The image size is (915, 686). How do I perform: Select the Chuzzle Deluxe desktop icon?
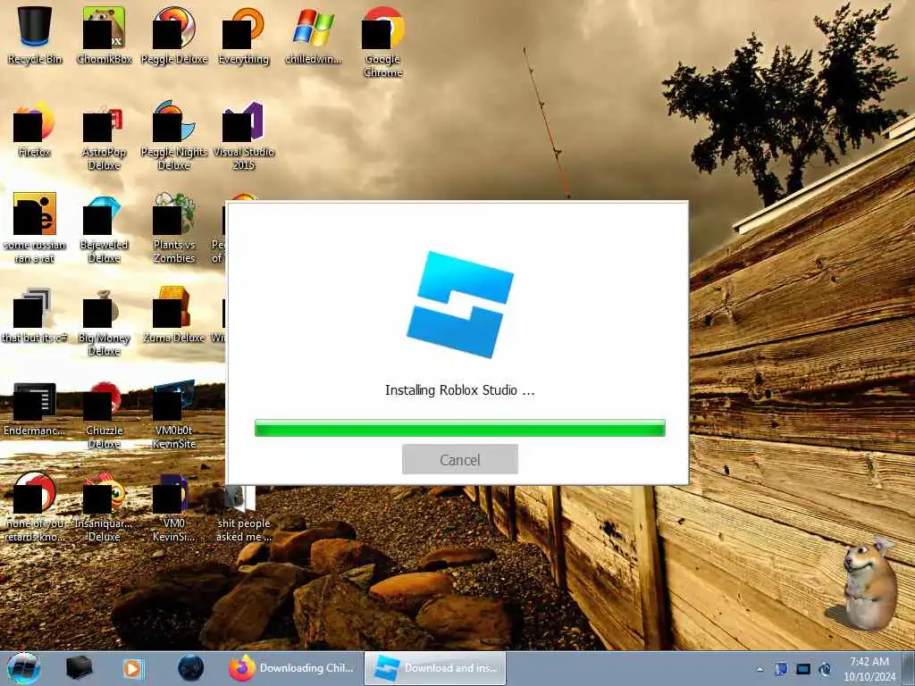click(x=104, y=414)
